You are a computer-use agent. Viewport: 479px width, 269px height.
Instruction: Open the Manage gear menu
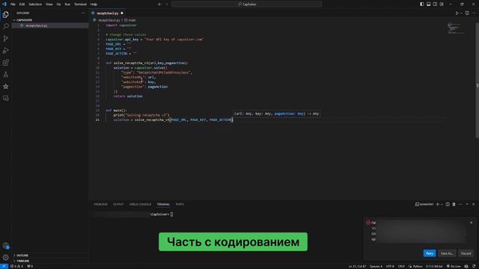click(x=5, y=257)
